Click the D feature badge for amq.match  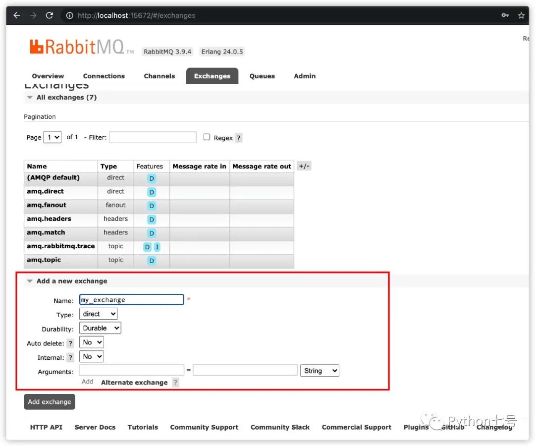(x=152, y=233)
